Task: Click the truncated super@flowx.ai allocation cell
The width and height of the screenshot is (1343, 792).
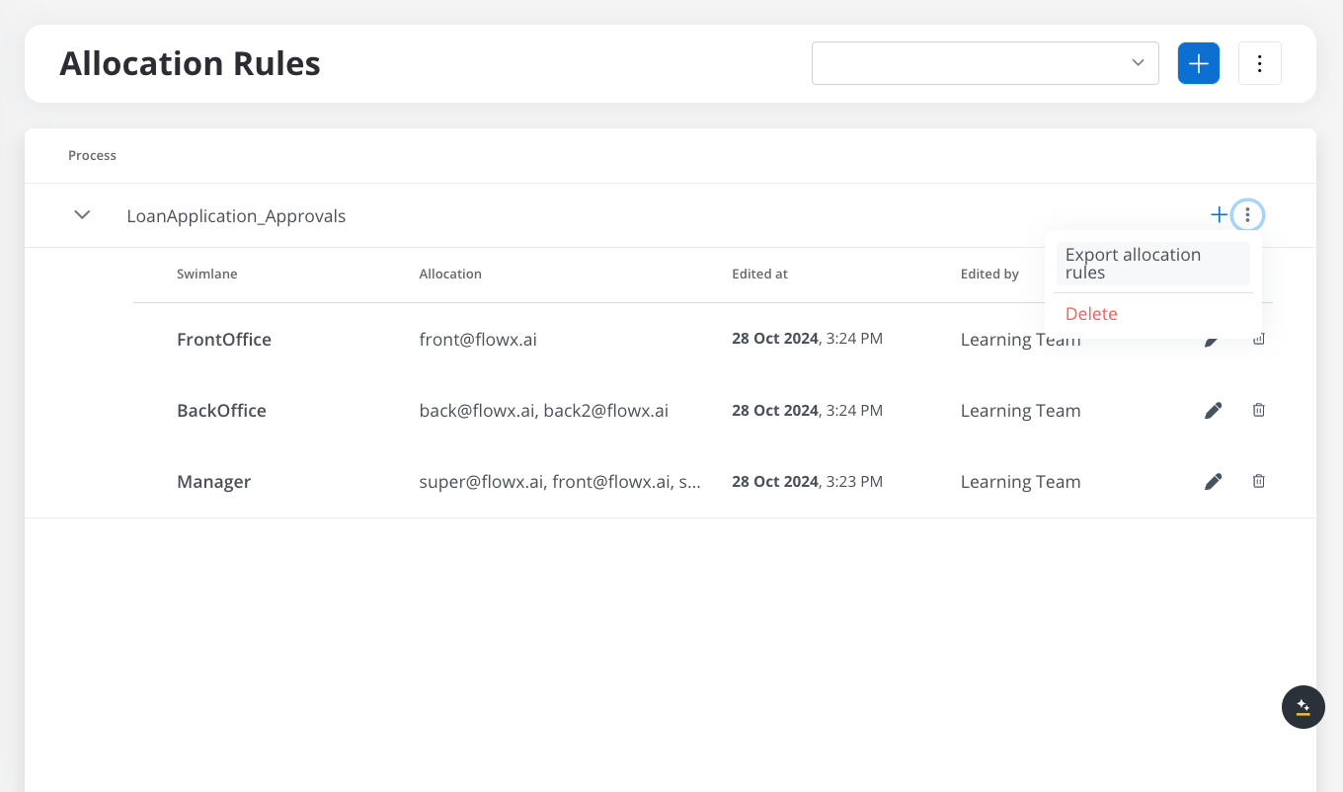Action: 560,482
